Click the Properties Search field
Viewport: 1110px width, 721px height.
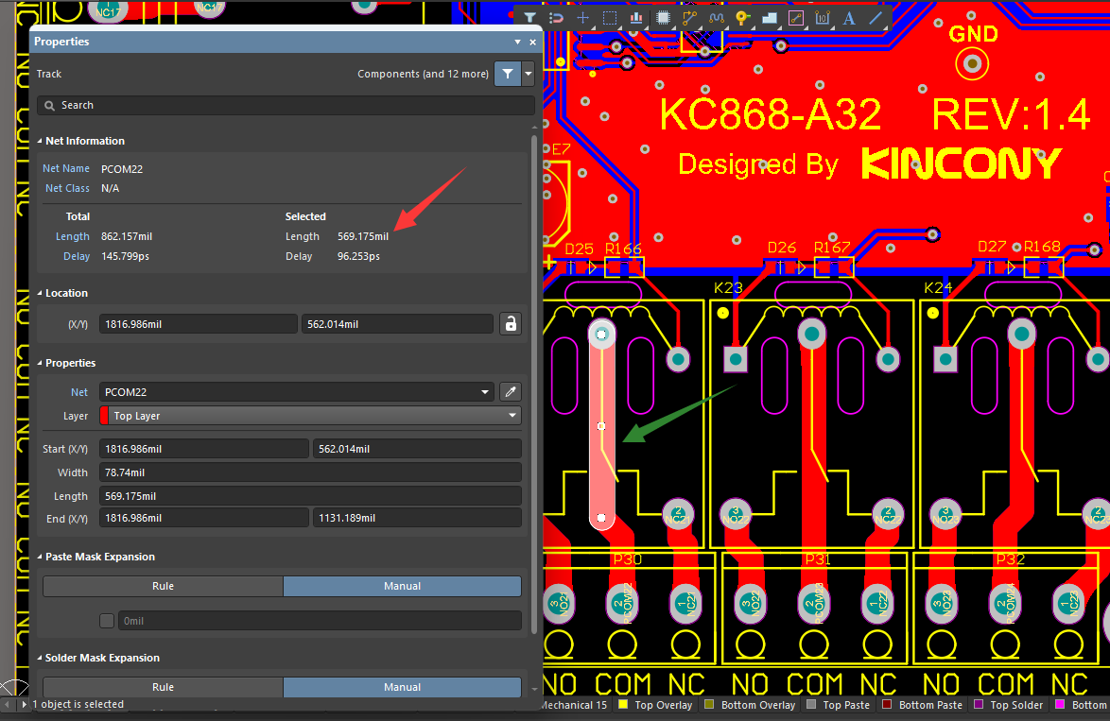tap(286, 105)
